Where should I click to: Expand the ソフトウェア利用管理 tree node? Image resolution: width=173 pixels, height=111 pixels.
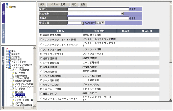point(7,65)
